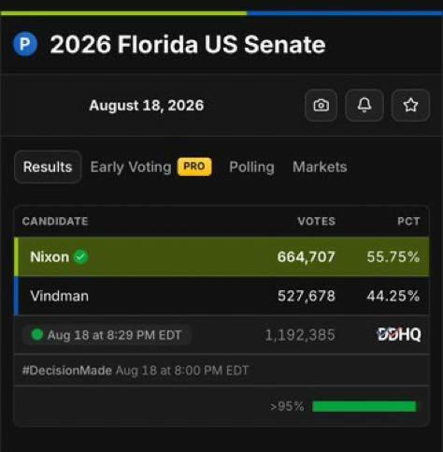Image resolution: width=443 pixels, height=452 pixels.
Task: Enable alerts with the bell icon
Action: click(364, 105)
